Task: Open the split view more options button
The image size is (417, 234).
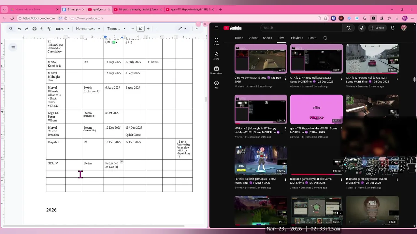Action: (198, 24)
